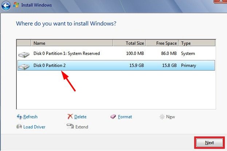The image size is (227, 151).
Task: Click the Extend option text
Action: point(82,127)
